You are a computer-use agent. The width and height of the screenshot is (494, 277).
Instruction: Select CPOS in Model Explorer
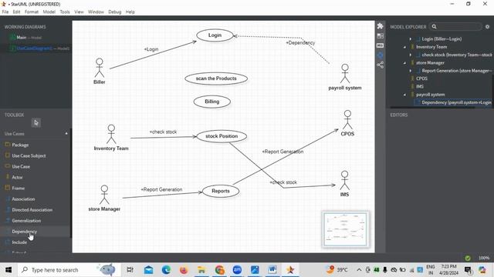point(421,78)
